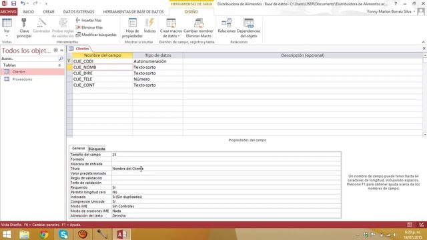Click the Requerido property value
427x240 pixels.
(226, 187)
